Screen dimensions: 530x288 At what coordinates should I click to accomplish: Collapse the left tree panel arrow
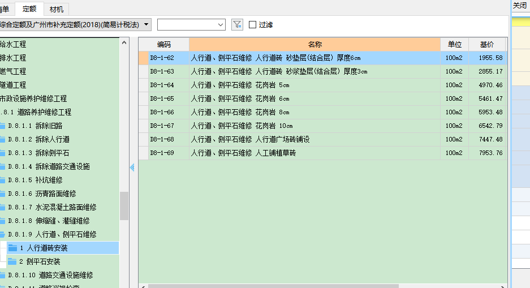132,167
